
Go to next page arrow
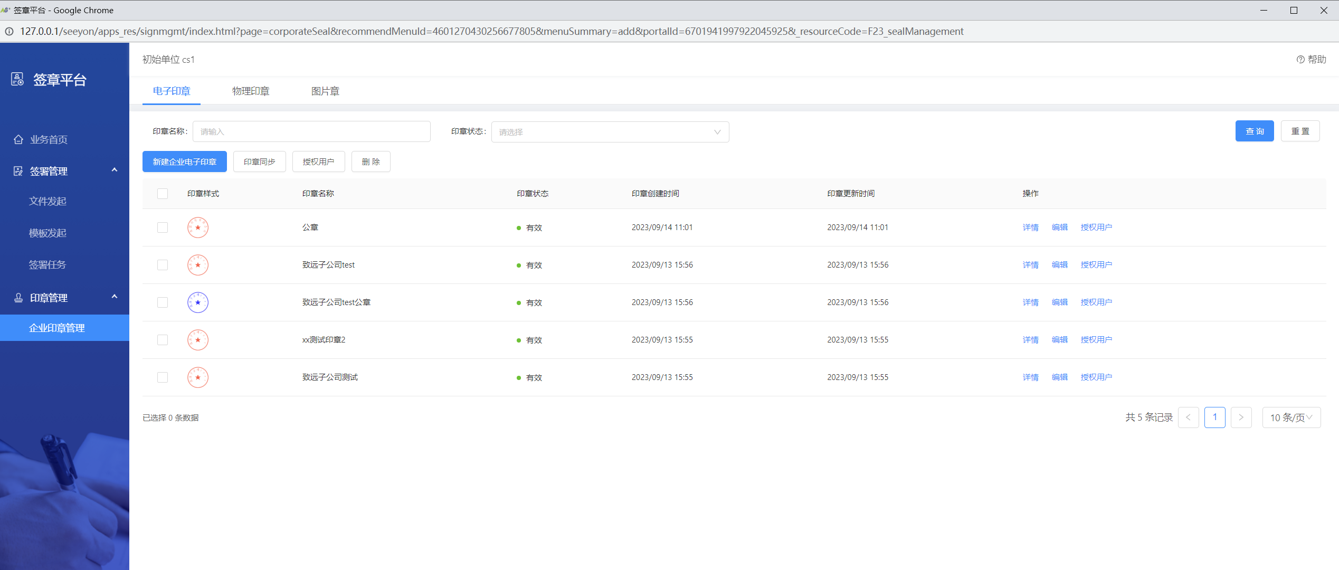[x=1241, y=417]
